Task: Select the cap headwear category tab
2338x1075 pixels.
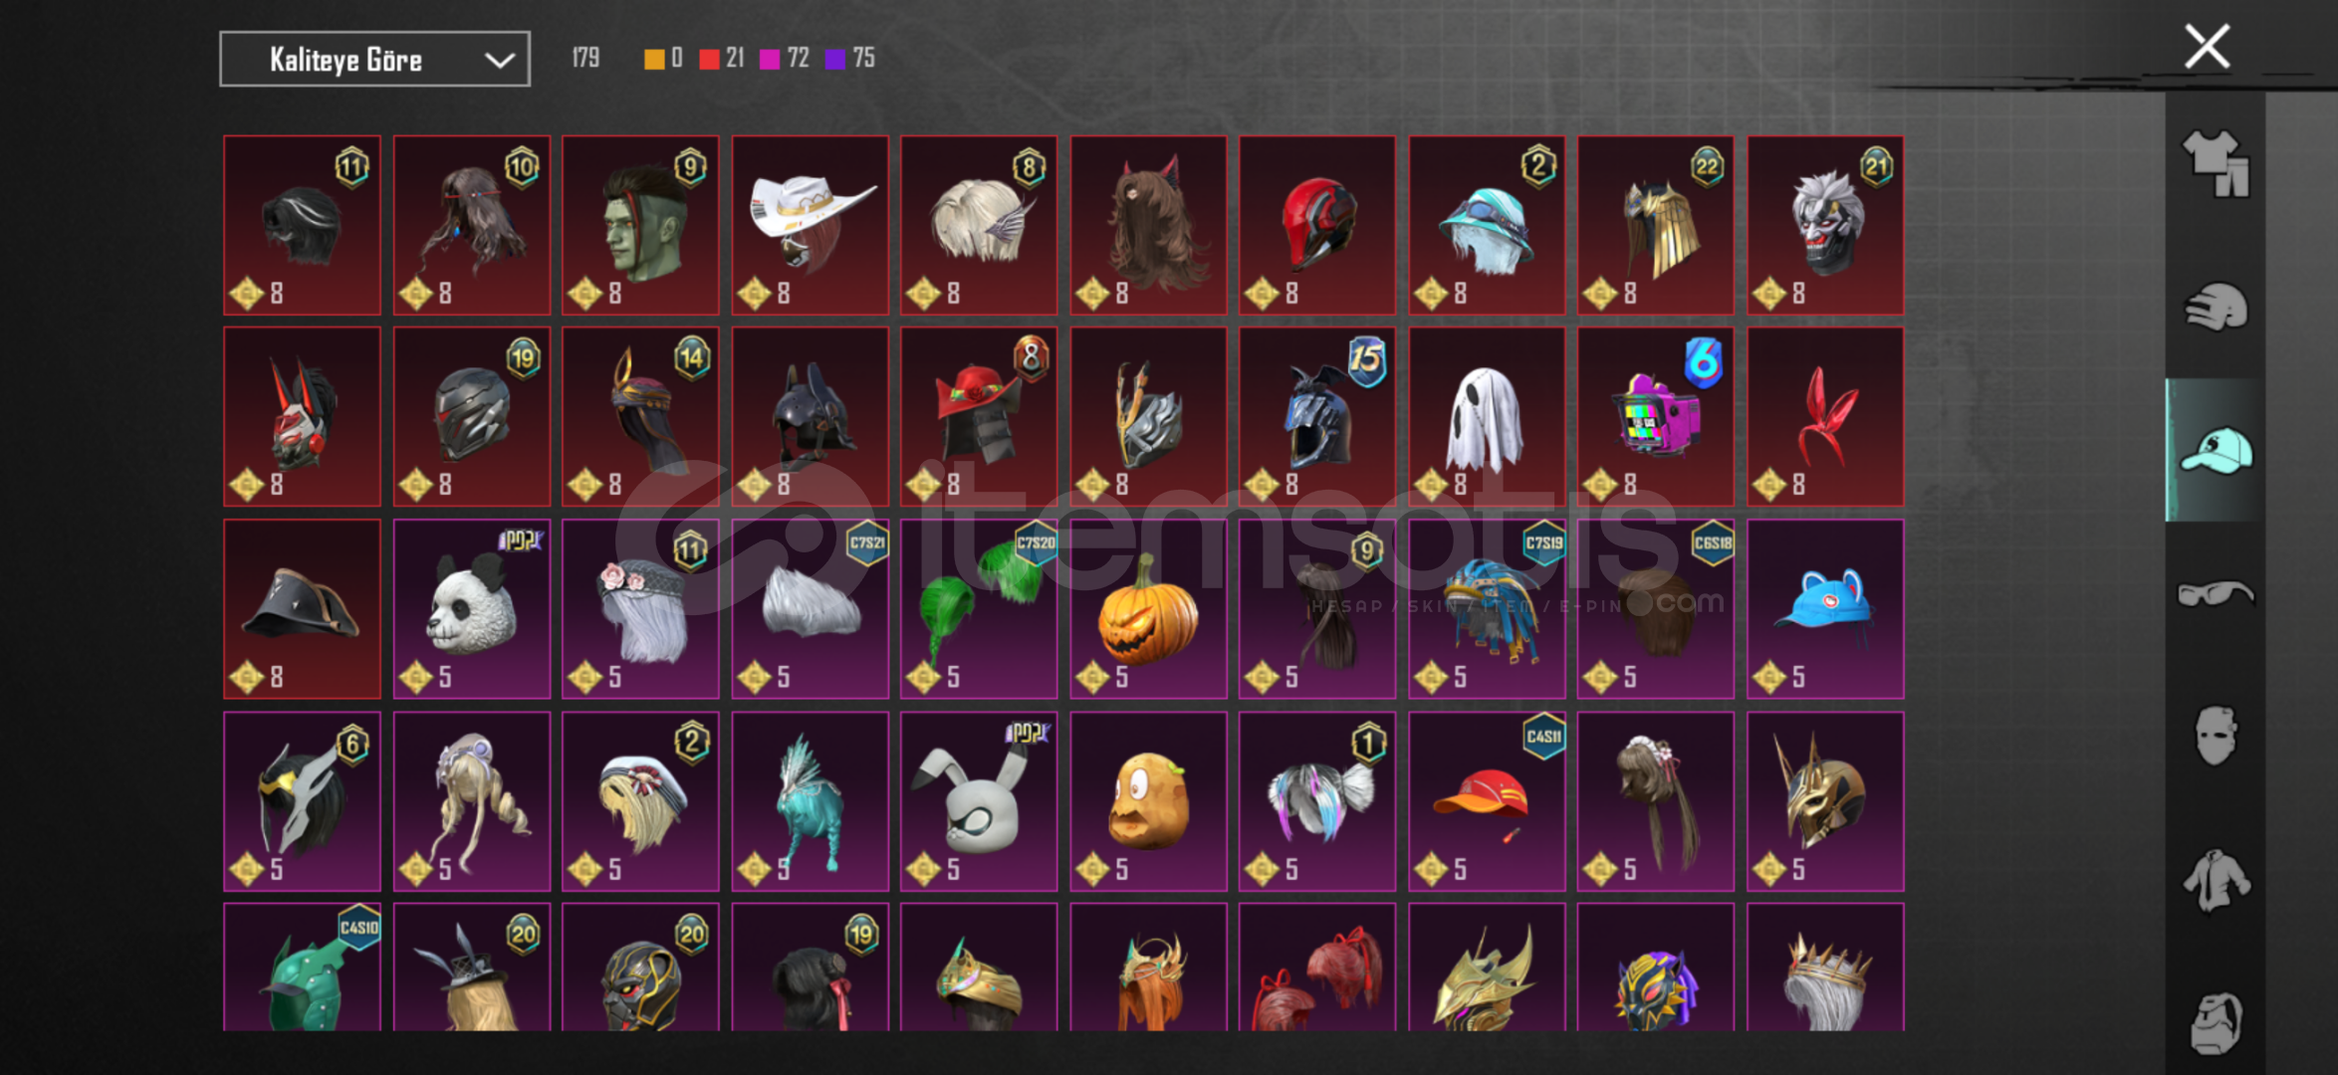Action: 2216,450
